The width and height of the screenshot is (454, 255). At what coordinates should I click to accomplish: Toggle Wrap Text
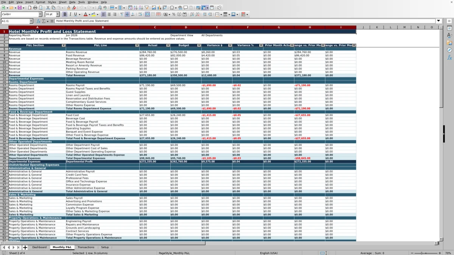[x=140, y=14]
